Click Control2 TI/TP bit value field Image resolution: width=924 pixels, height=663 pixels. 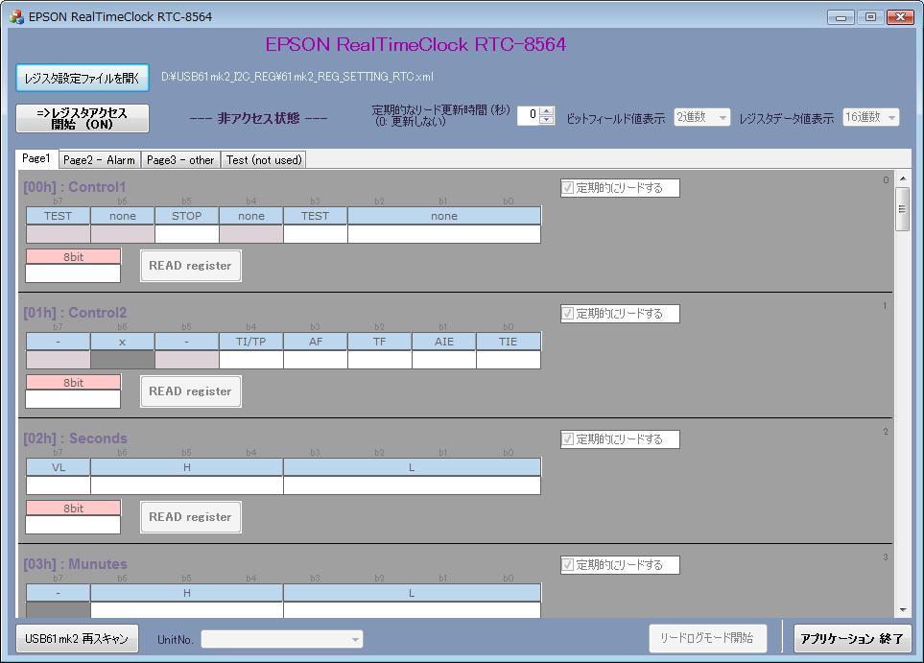coord(251,360)
